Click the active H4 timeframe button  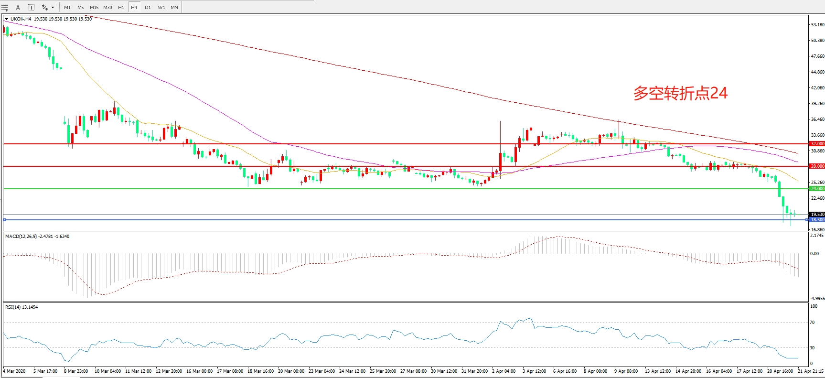(x=134, y=7)
